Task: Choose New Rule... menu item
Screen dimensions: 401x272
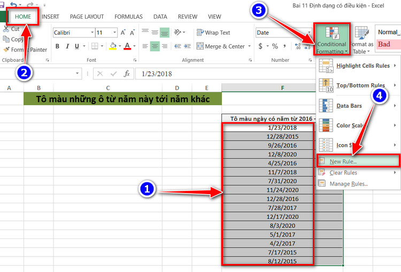Action: point(358,161)
